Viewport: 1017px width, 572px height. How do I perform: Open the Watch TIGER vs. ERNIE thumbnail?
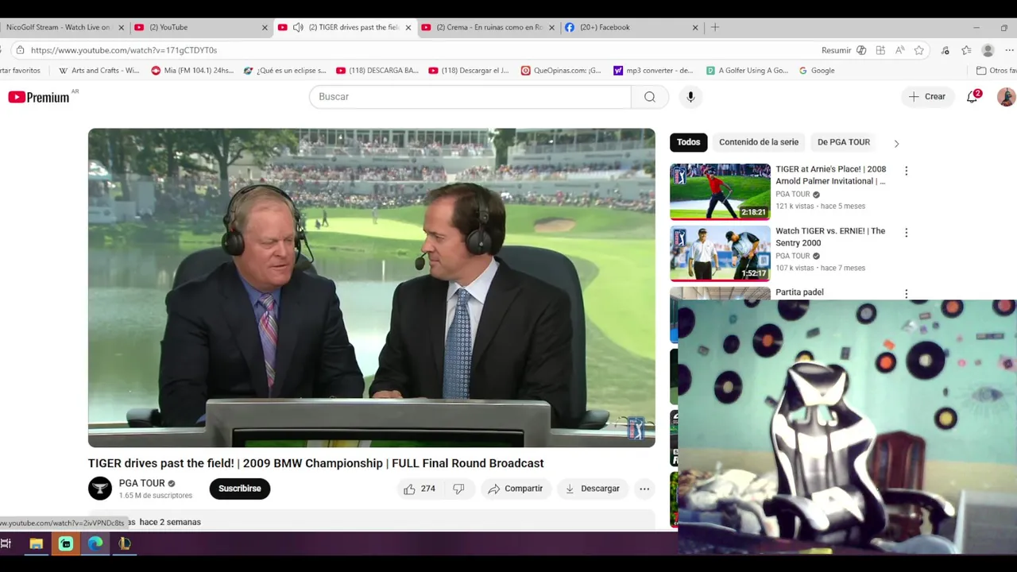tap(720, 253)
